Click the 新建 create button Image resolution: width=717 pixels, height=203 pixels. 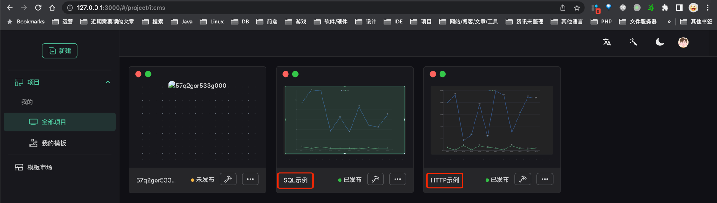click(60, 51)
